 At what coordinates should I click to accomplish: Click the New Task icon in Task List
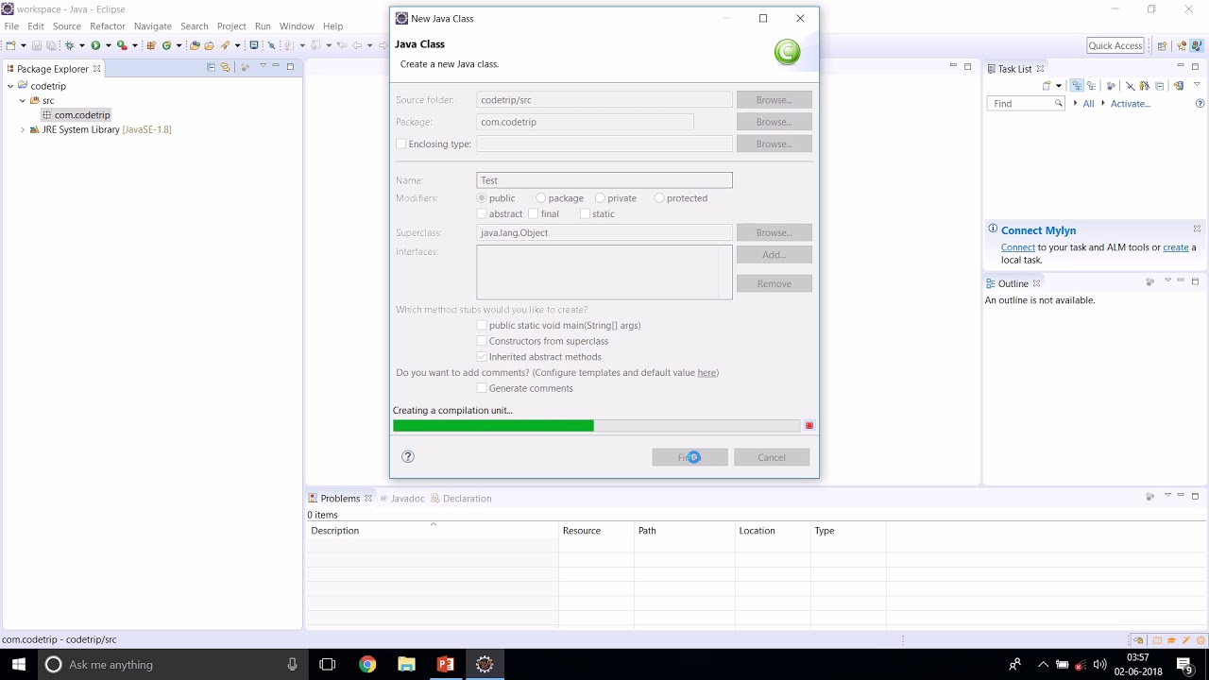coord(1047,85)
